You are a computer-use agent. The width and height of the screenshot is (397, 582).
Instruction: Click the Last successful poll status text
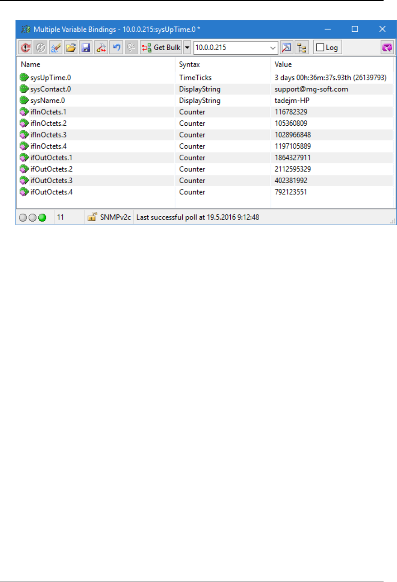click(x=198, y=218)
